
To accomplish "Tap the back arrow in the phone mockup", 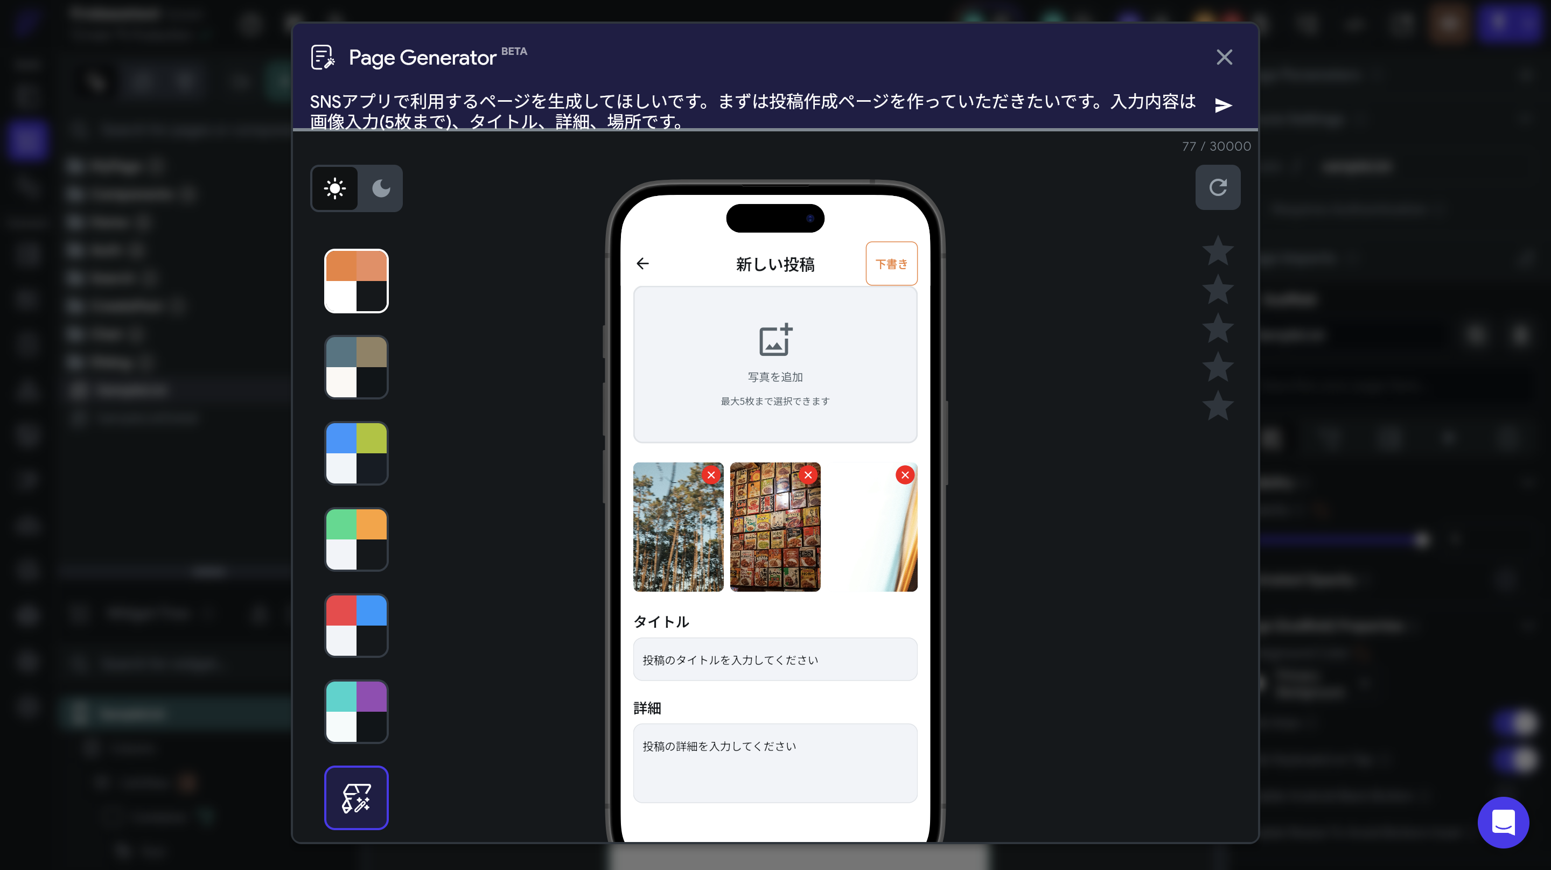I will coord(642,263).
